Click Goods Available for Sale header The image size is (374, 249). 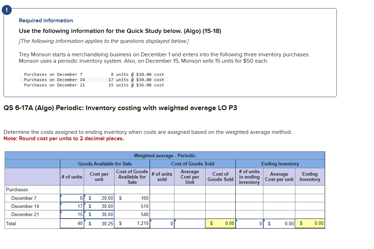point(105,164)
